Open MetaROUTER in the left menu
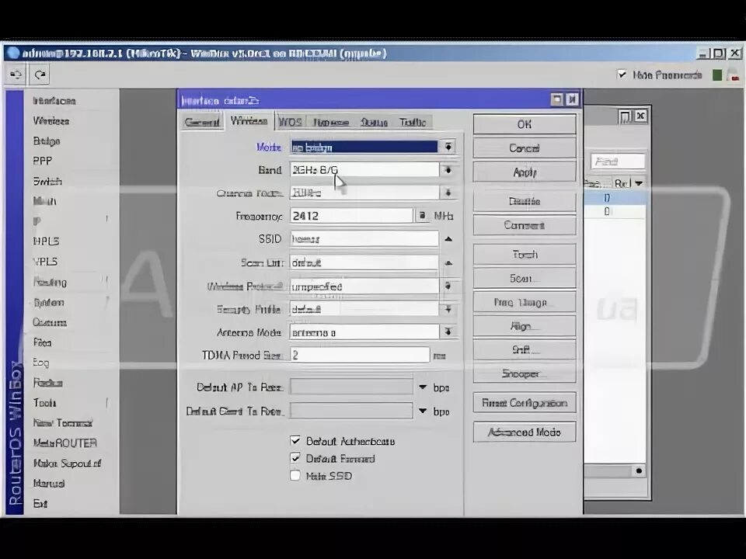The height and width of the screenshot is (559, 746). [x=65, y=443]
